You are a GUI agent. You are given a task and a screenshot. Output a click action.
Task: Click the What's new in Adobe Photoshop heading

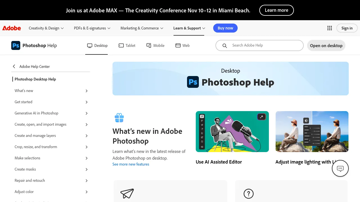(147, 136)
